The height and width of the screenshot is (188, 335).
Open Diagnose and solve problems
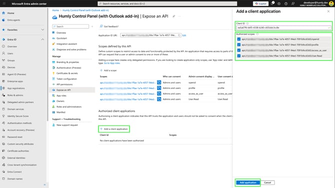71,49
